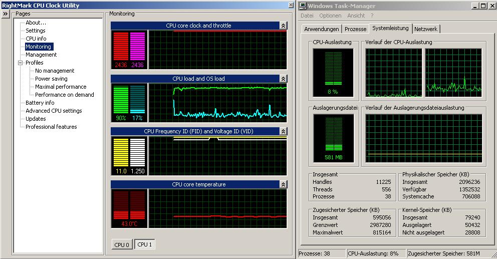Image resolution: width=497 pixels, height=259 pixels.
Task: Select the Systemleistung tab
Action: coord(390,28)
